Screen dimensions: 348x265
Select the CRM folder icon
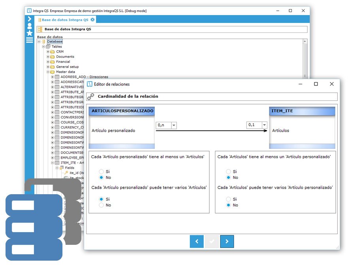pos(53,51)
